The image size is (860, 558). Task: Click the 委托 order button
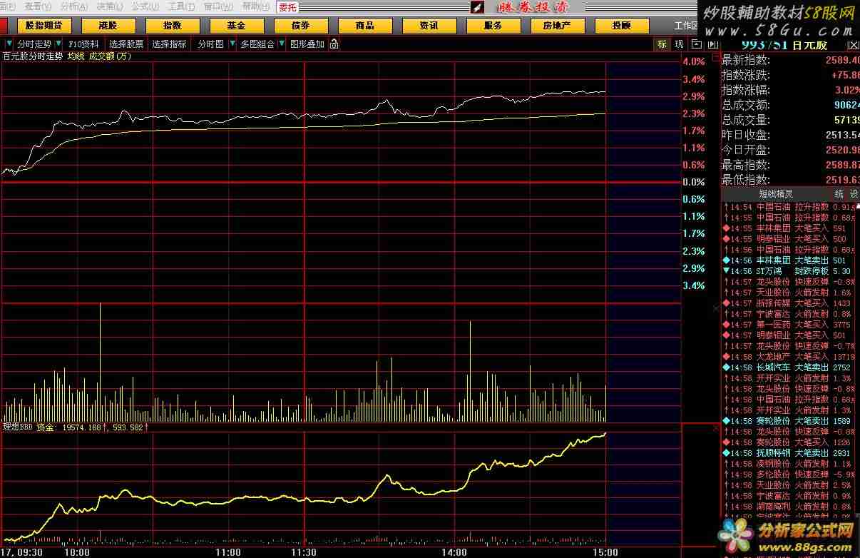287,7
